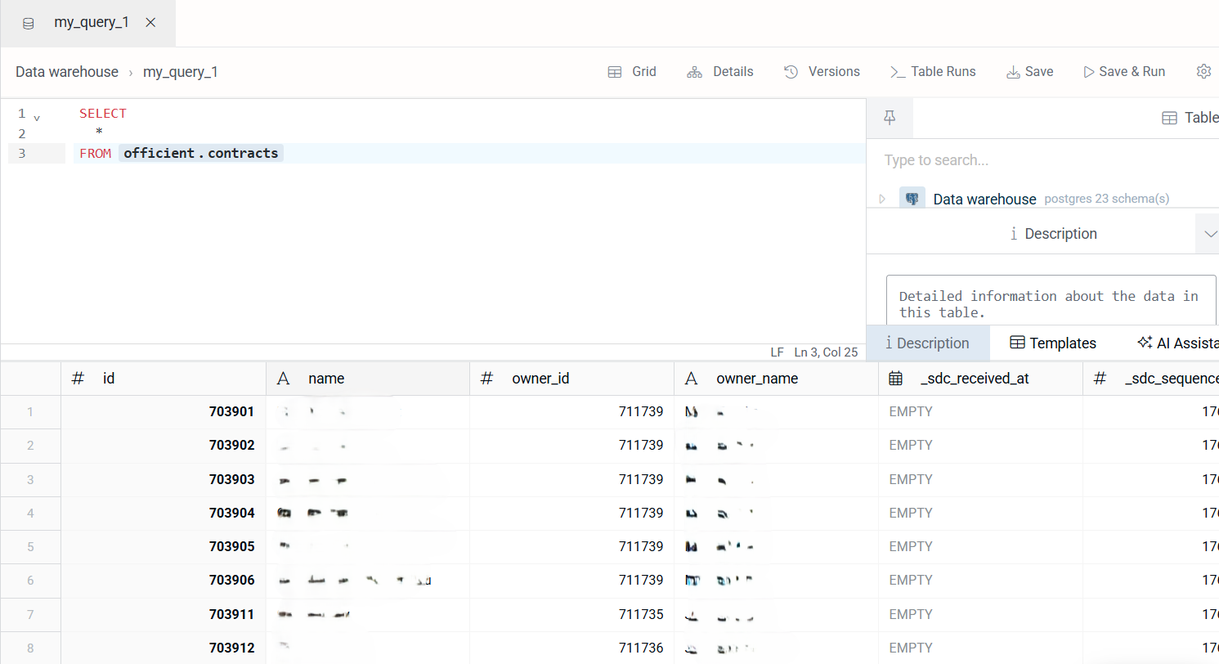This screenshot has height=664, width=1219.
Task: Open the Grid view
Action: point(632,72)
